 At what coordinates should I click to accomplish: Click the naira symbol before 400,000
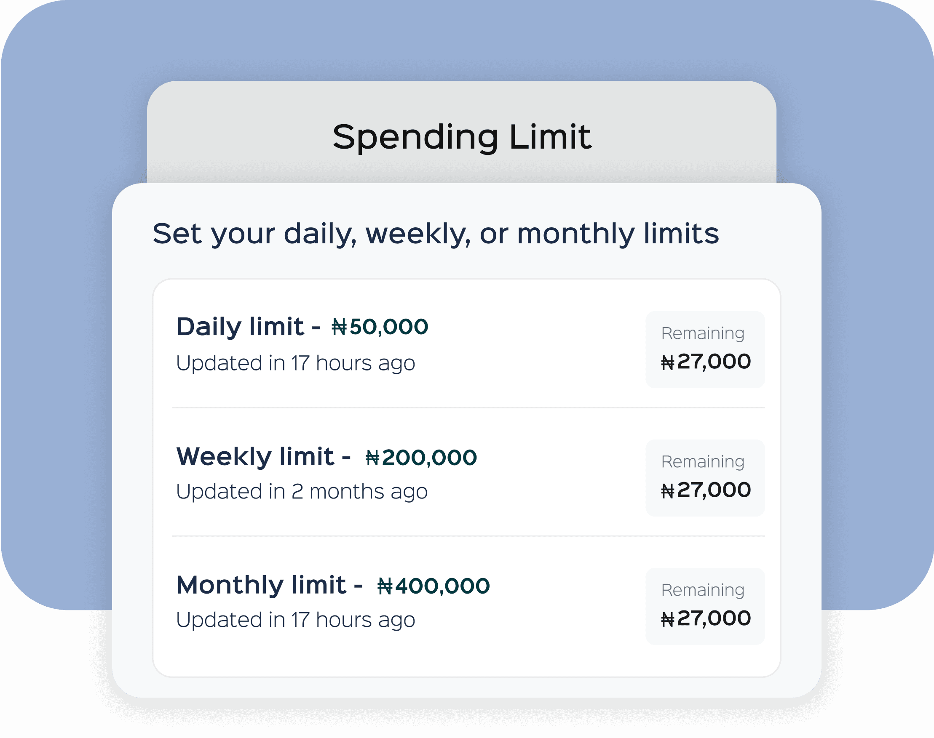(x=385, y=586)
